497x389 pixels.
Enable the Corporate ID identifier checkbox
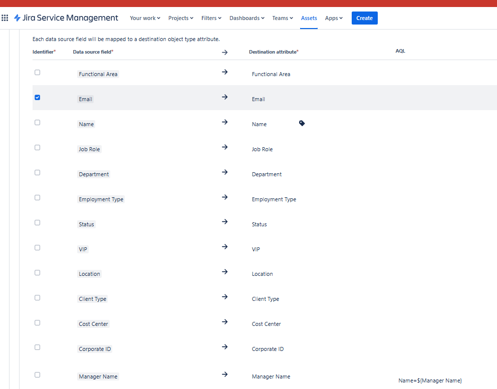pyautogui.click(x=38, y=347)
